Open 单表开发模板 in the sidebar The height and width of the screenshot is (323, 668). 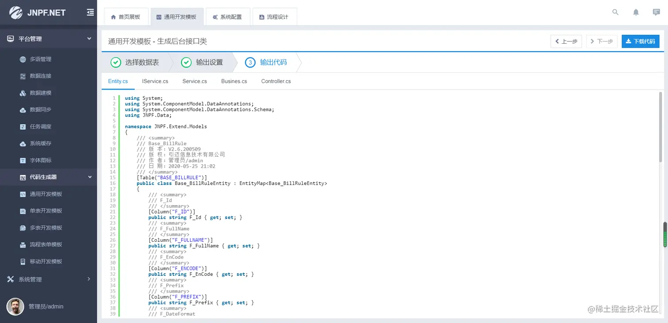(x=49, y=211)
